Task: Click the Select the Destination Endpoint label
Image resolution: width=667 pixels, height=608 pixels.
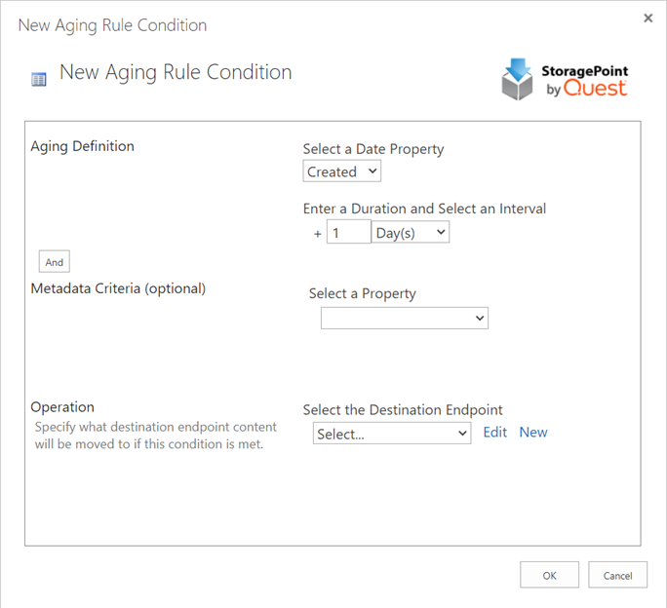Action: pyautogui.click(x=403, y=410)
